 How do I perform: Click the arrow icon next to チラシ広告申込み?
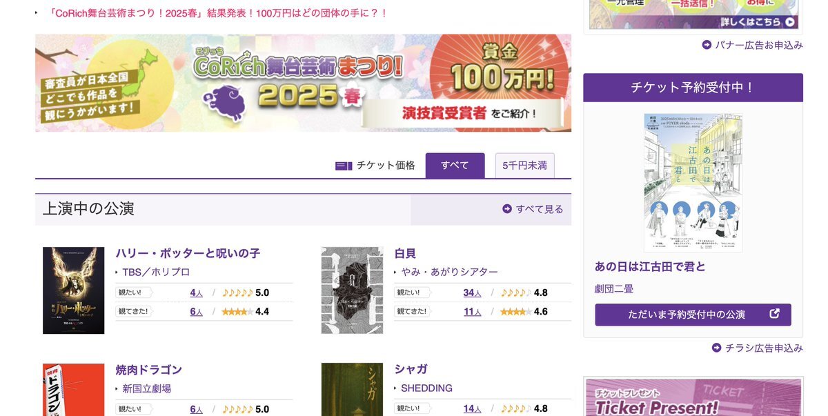coord(717,348)
